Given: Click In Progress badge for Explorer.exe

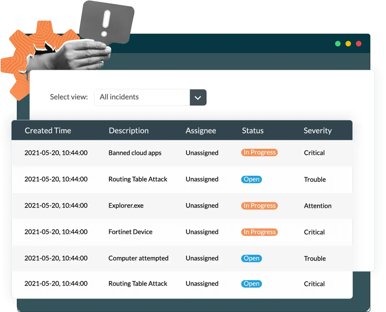Looking at the screenshot, I should tap(259, 206).
